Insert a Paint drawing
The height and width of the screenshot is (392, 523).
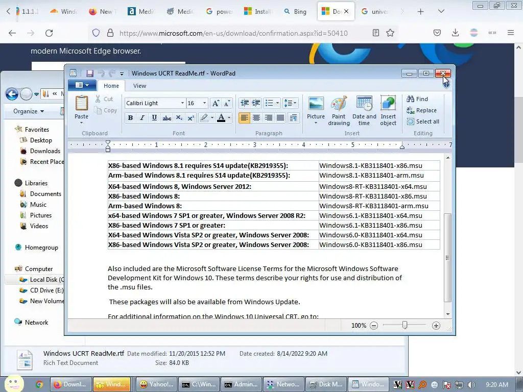tap(339, 111)
